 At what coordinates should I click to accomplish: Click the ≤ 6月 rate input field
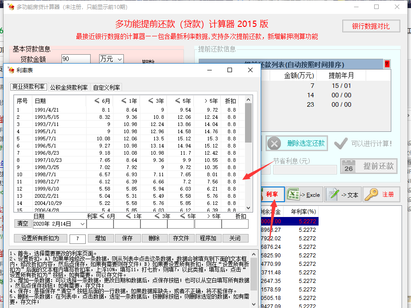(100, 224)
